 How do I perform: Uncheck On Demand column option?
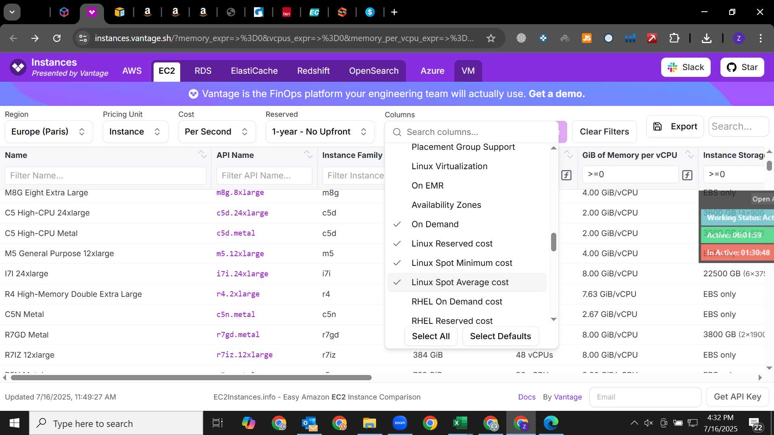tap(467, 224)
